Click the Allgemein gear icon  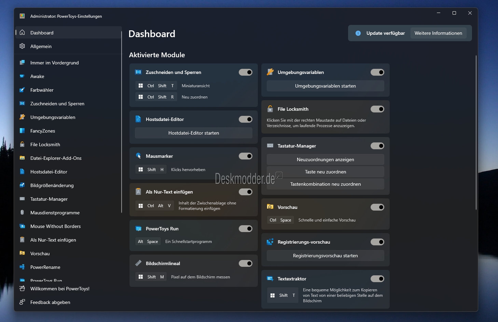click(x=22, y=46)
